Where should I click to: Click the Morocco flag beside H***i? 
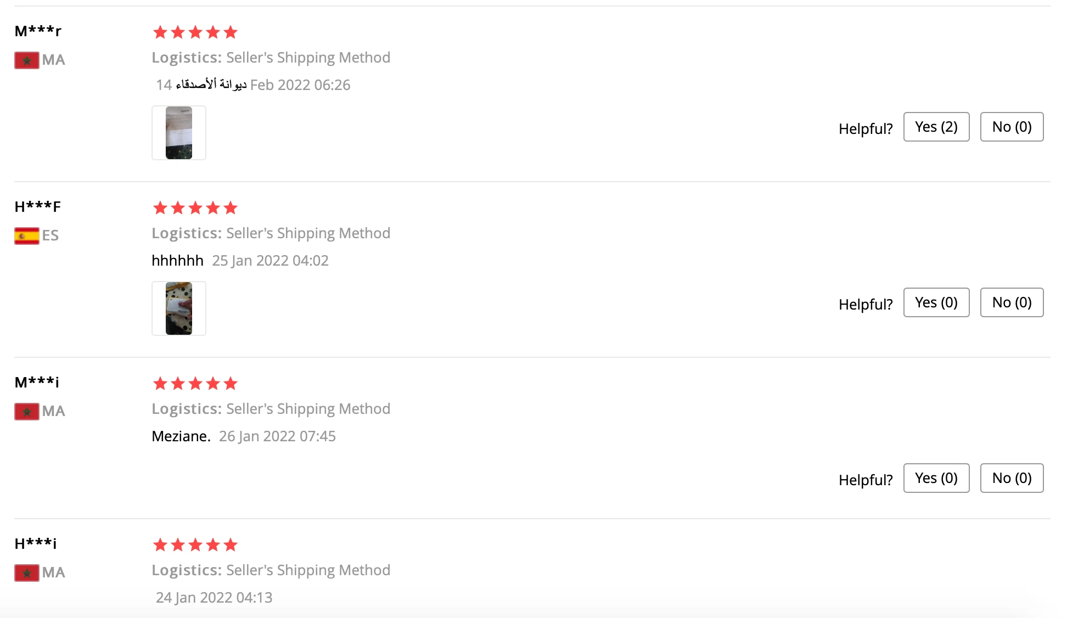tap(26, 572)
